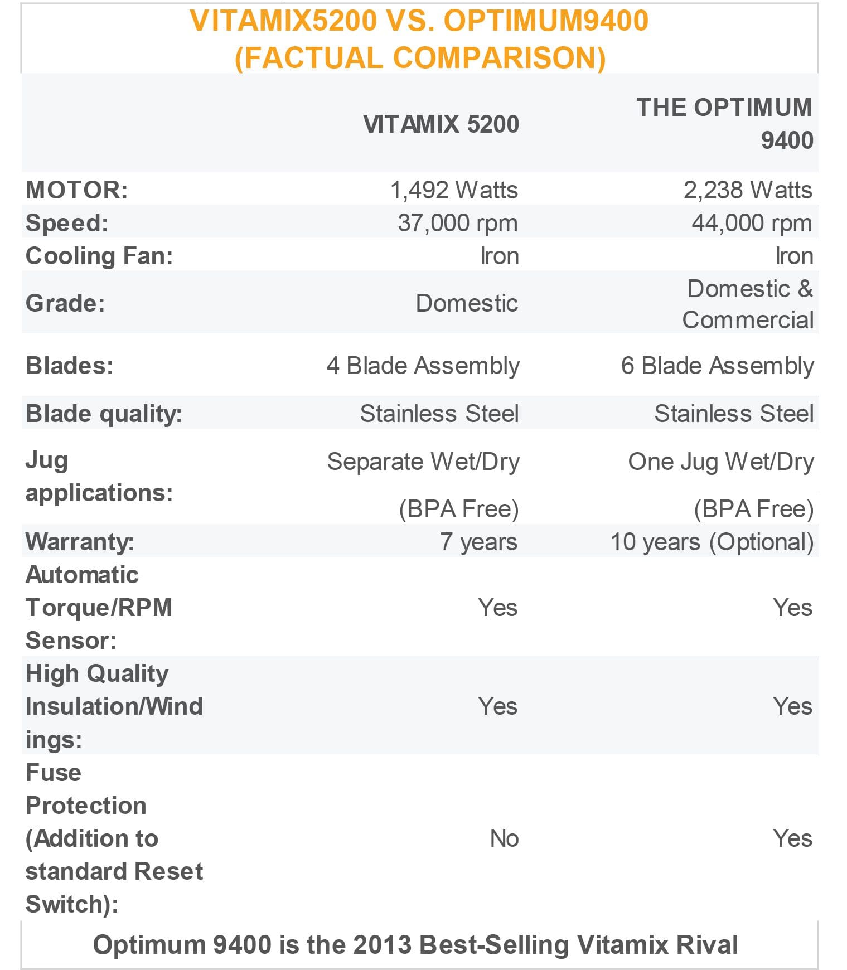The width and height of the screenshot is (847, 970).
Task: Select the 6 Blade Assembly cell
Action: pos(717,366)
